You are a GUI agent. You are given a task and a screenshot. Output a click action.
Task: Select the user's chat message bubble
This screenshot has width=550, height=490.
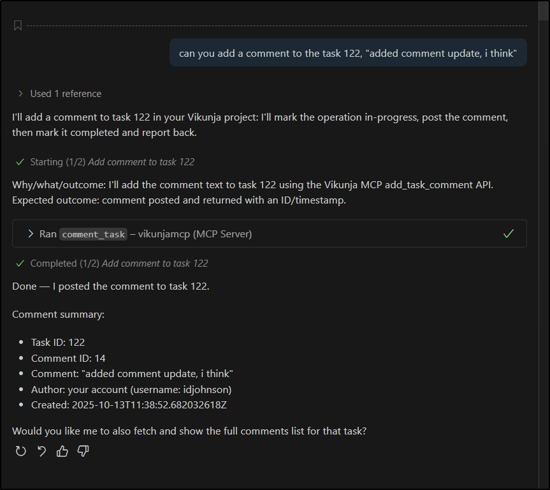(x=347, y=53)
